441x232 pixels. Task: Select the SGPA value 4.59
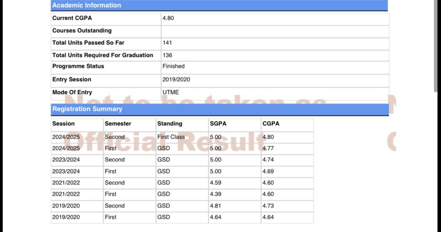[216, 183]
